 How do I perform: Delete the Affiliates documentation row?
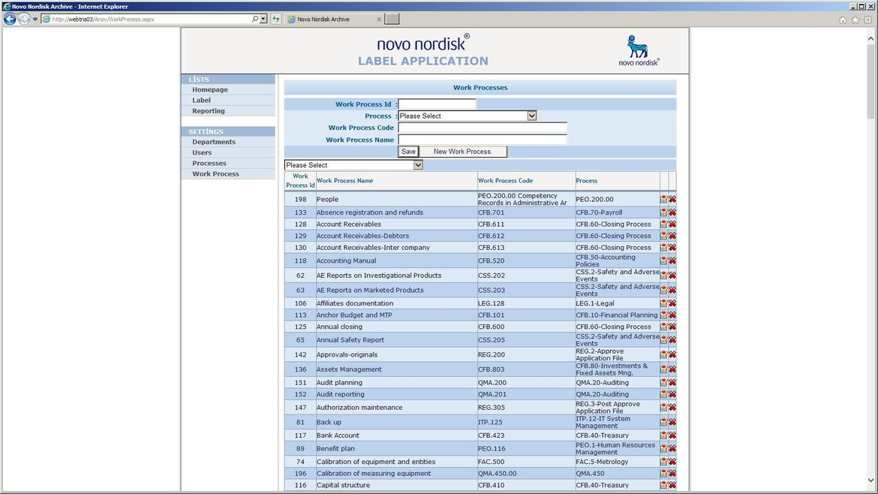672,303
